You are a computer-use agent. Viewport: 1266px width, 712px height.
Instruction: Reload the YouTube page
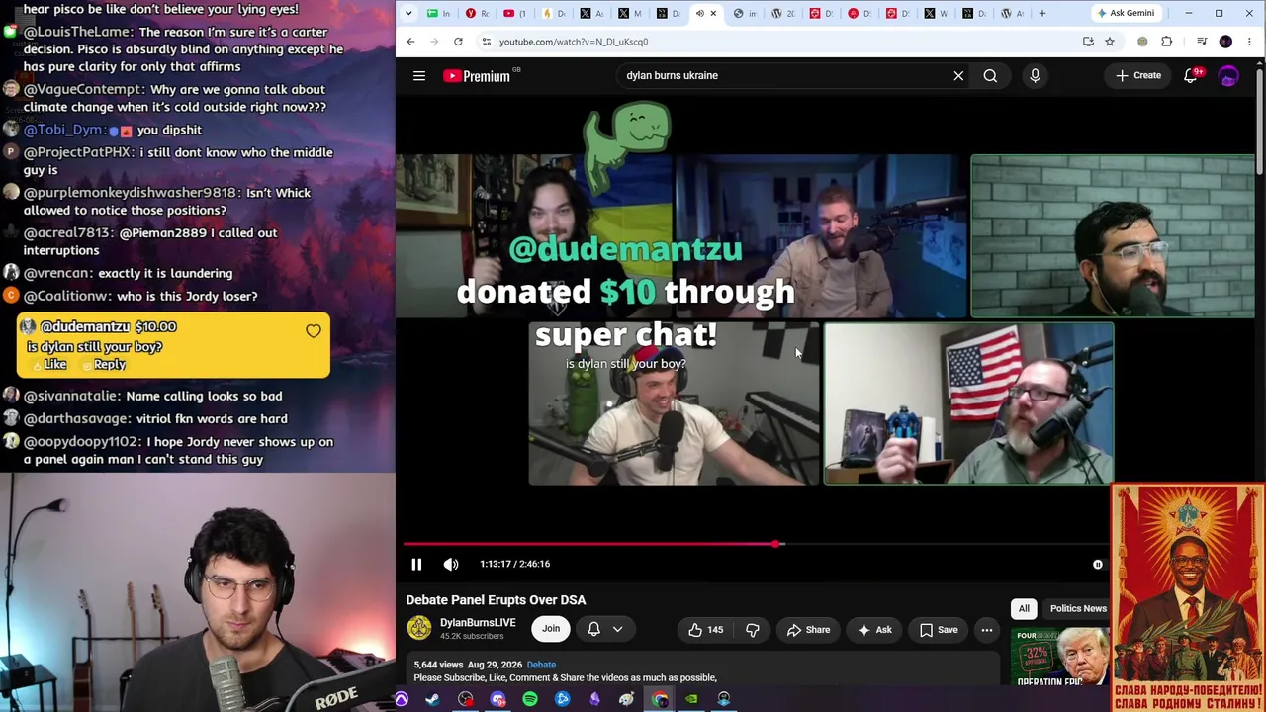(x=458, y=42)
